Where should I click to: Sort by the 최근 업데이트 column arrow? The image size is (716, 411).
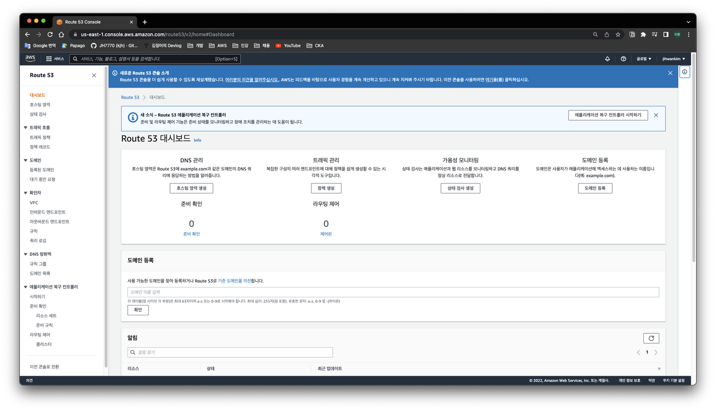[659, 369]
